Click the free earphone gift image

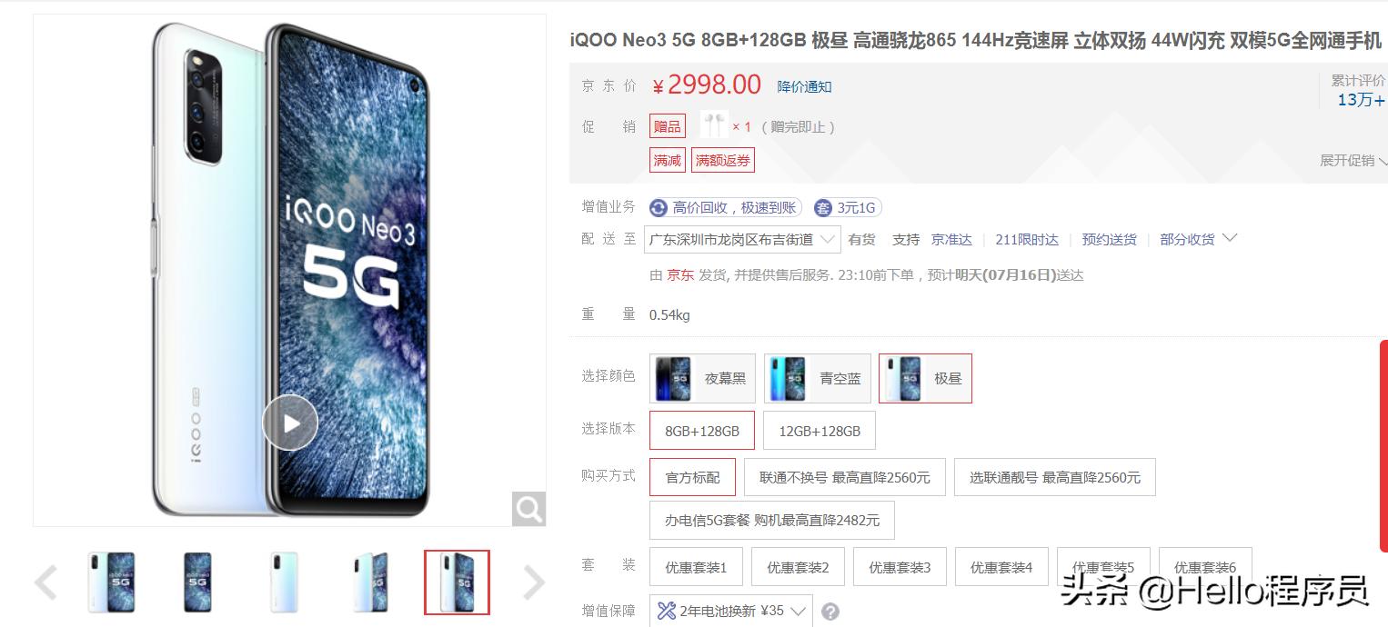click(714, 125)
